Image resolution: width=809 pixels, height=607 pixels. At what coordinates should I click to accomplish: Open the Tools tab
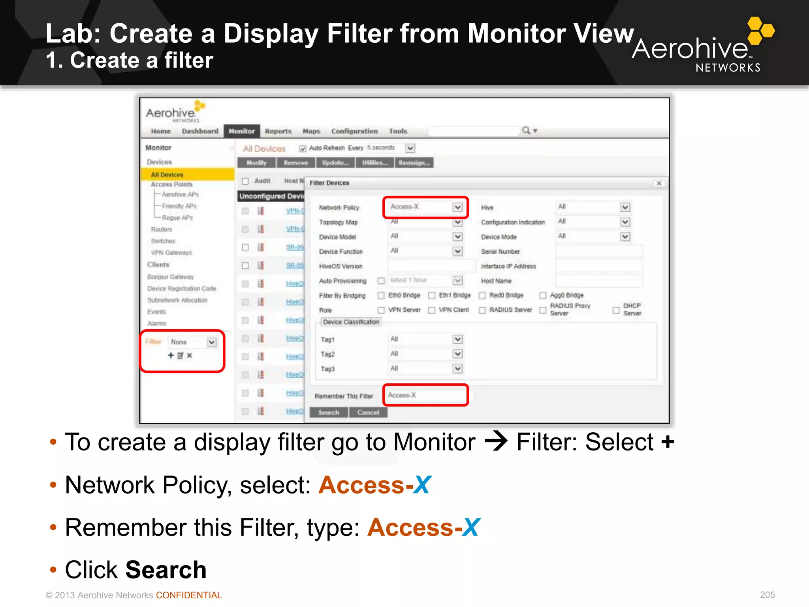point(398,131)
